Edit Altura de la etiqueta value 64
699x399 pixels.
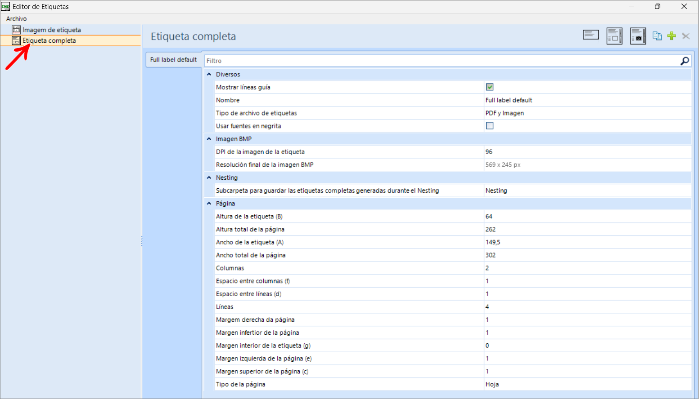click(x=587, y=217)
